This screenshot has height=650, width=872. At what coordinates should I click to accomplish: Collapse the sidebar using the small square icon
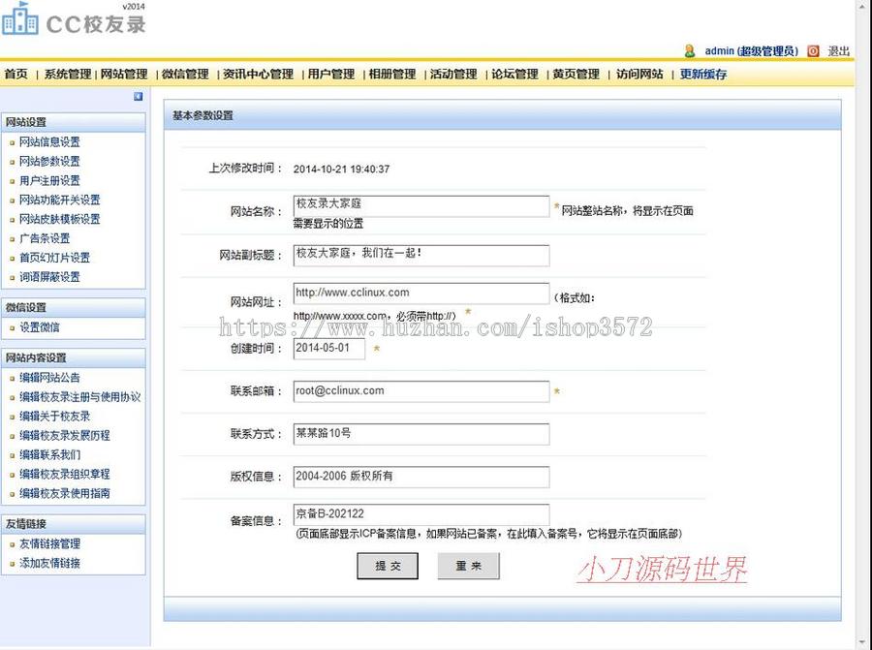[137, 97]
